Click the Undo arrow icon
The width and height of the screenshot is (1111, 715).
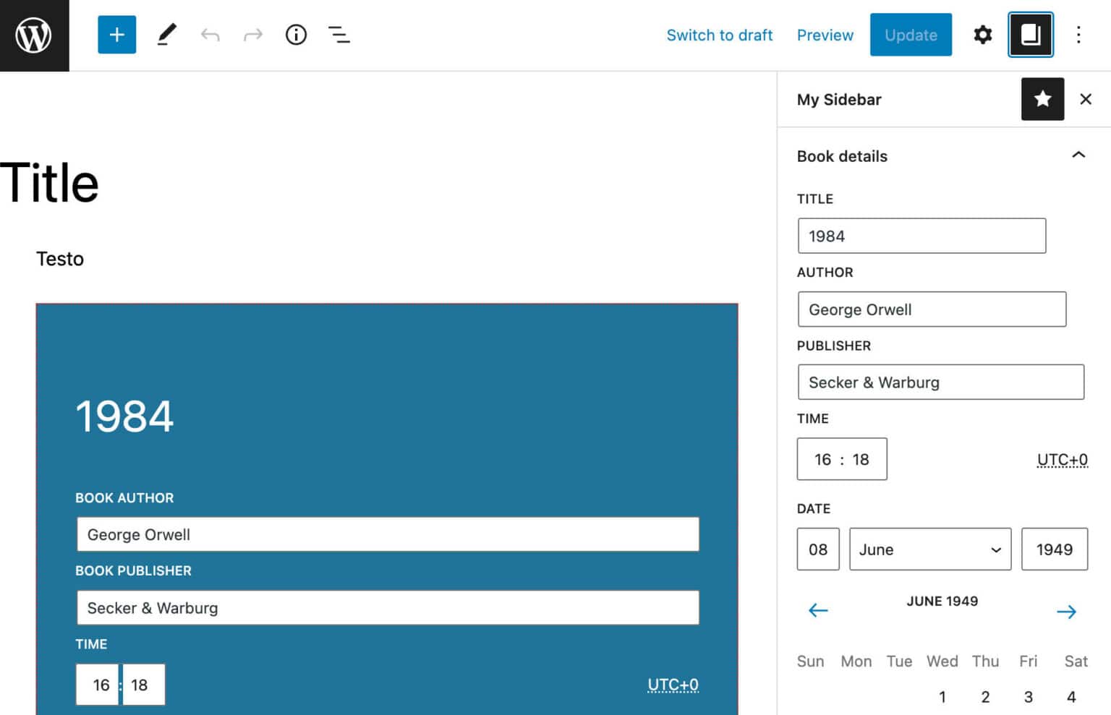[x=210, y=34]
